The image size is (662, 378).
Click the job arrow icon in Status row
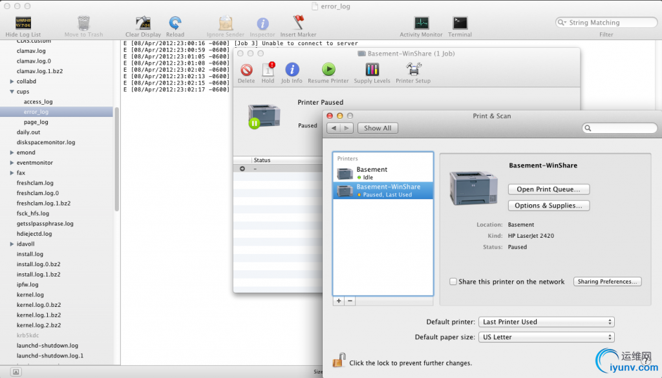[242, 169]
